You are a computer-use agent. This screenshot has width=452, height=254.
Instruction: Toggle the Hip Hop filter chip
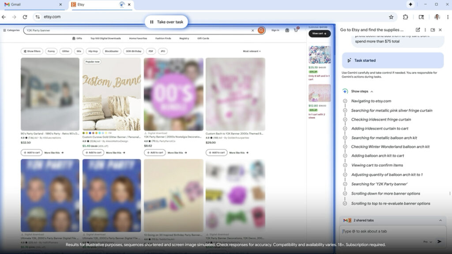click(x=92, y=51)
